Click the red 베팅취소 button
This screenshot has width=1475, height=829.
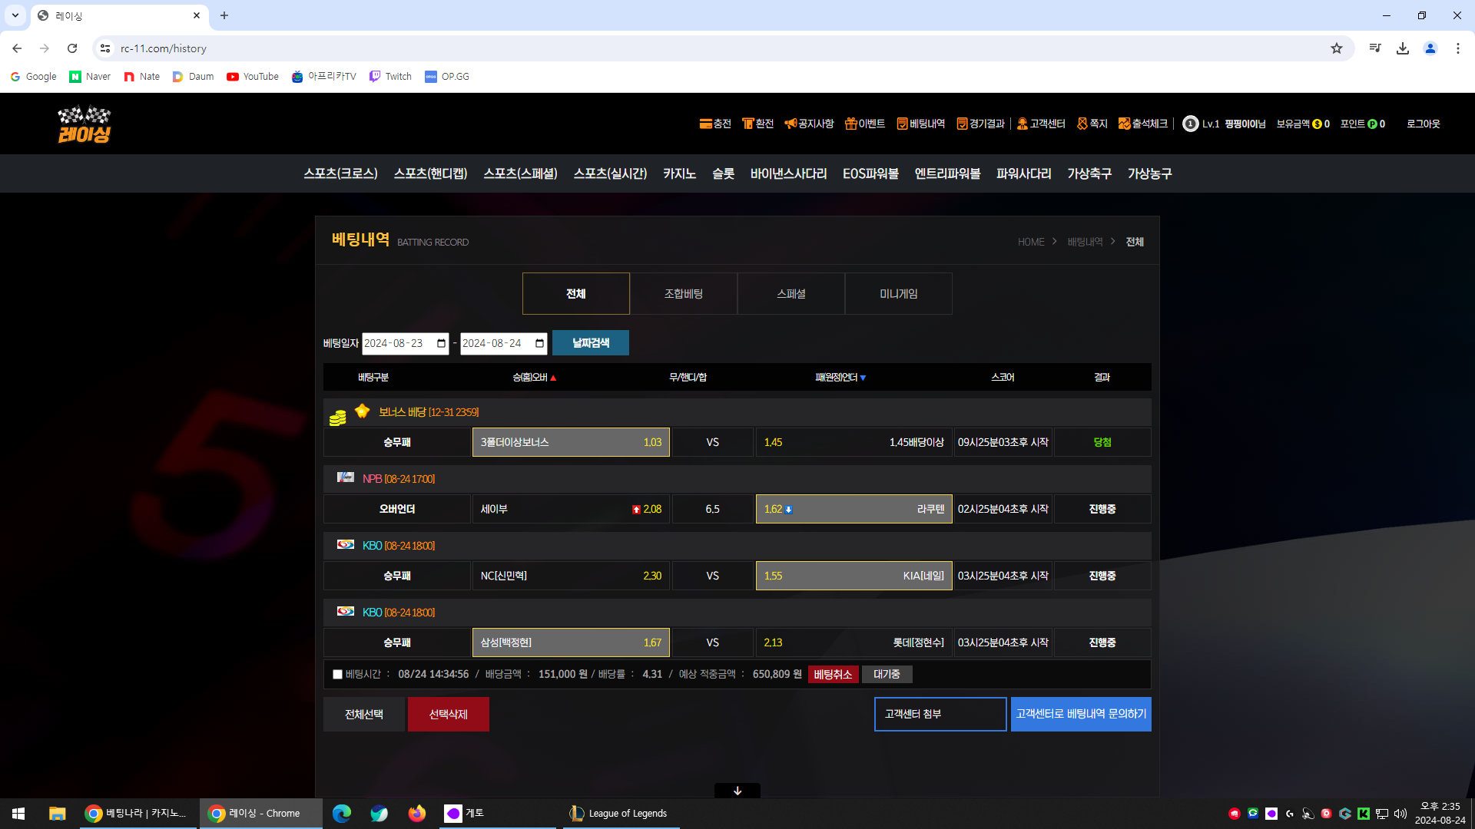coord(833,675)
